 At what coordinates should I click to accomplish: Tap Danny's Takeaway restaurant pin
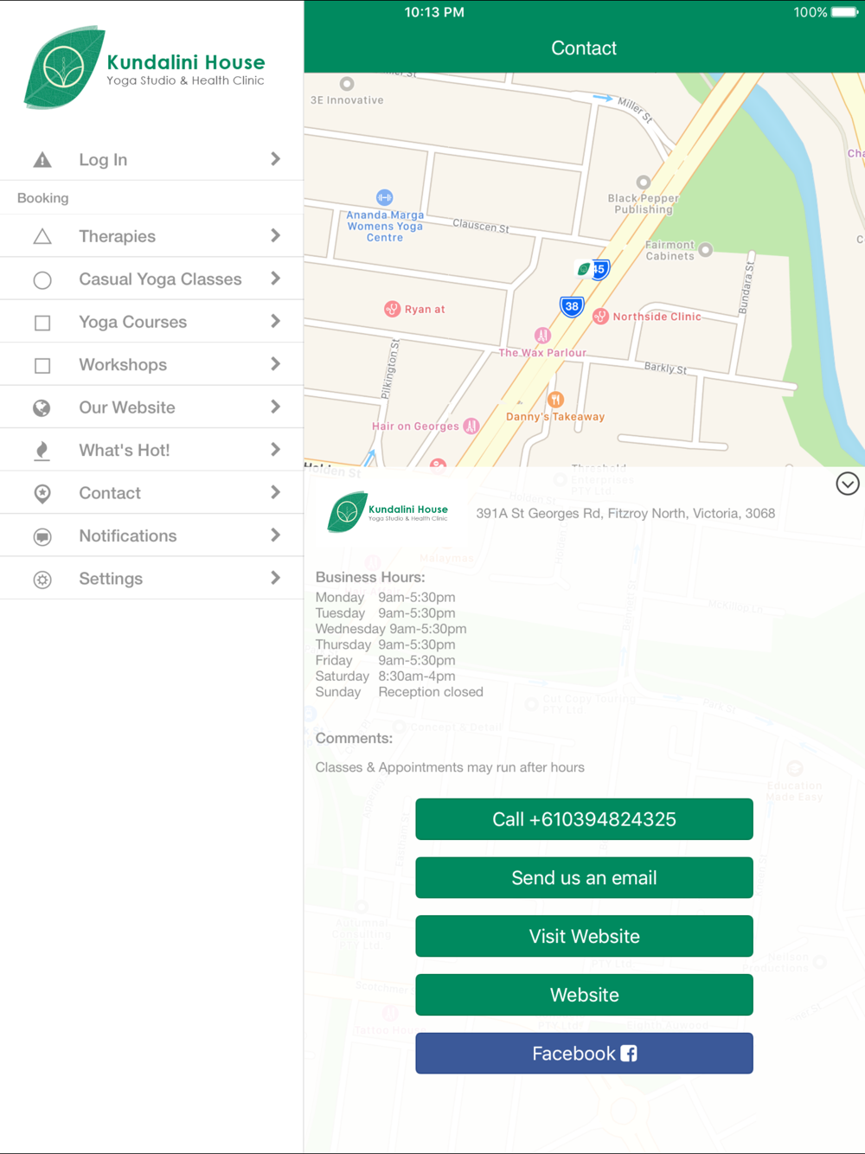tap(555, 400)
